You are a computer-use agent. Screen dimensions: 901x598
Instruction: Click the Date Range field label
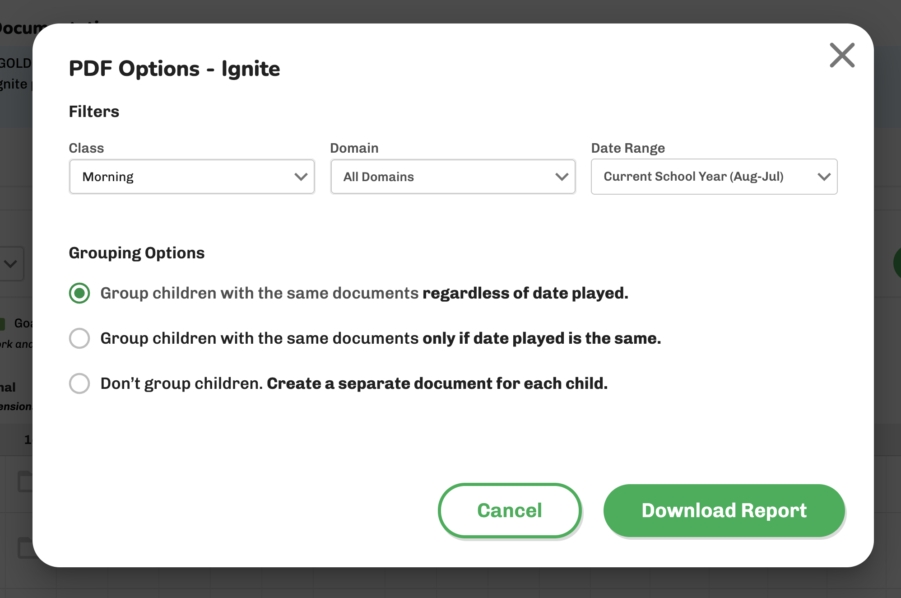(x=628, y=148)
